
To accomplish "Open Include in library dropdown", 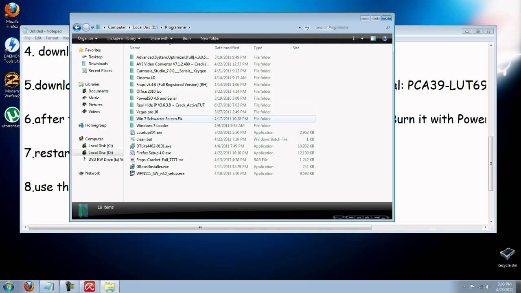I will (x=124, y=38).
